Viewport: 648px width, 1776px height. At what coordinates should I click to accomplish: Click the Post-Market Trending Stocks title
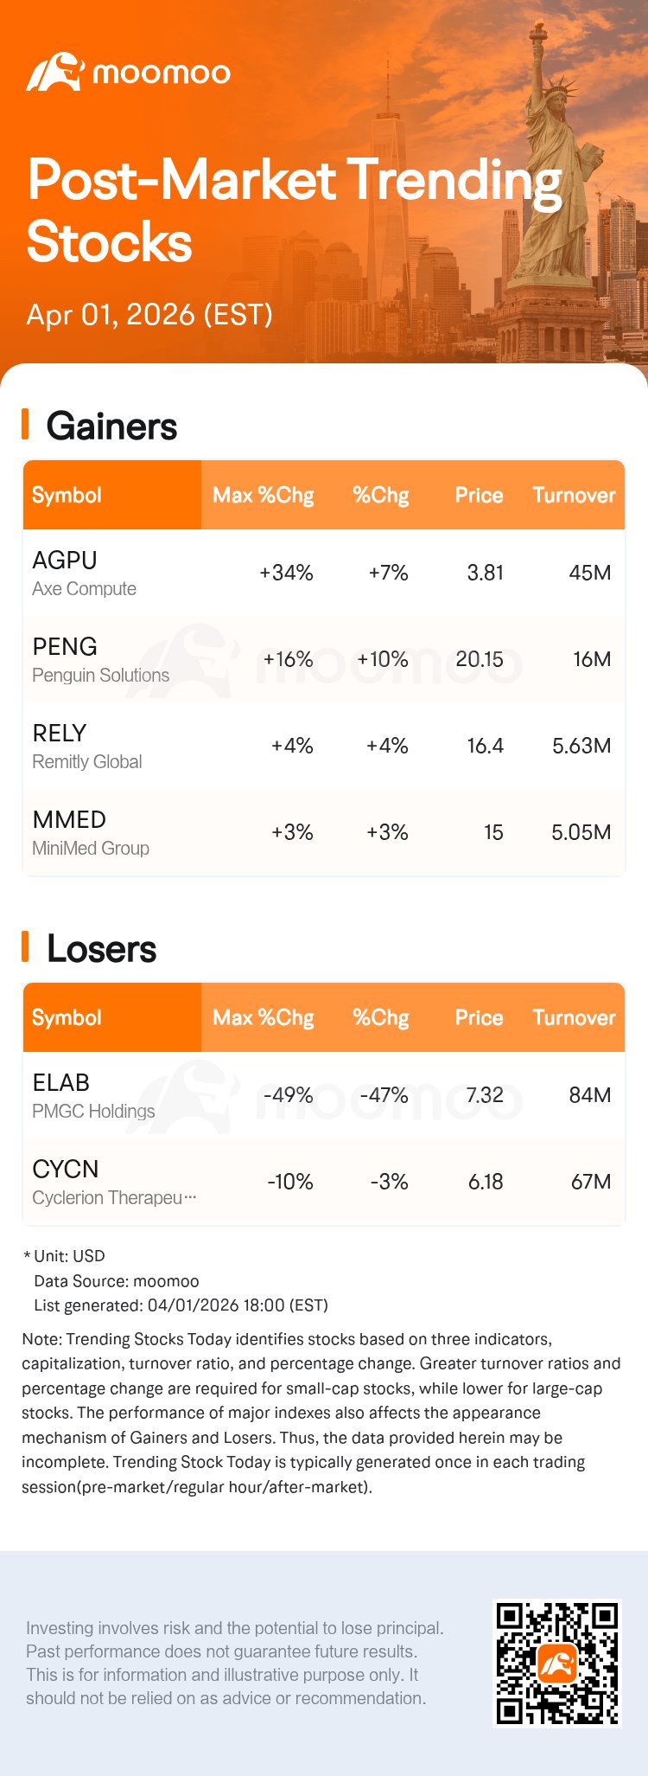click(294, 210)
